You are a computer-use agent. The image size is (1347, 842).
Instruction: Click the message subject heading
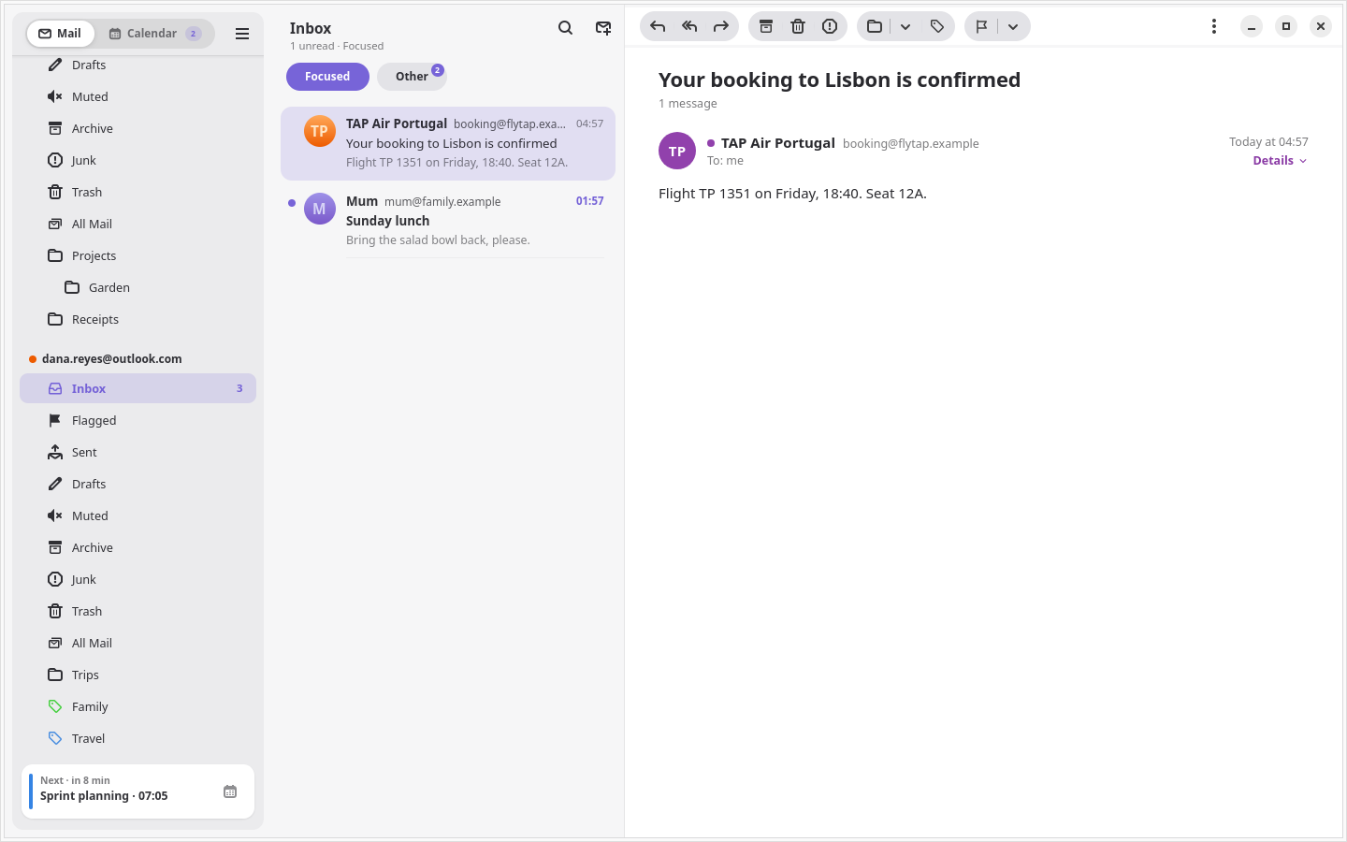click(x=839, y=80)
